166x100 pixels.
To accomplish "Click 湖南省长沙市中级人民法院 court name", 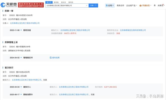I will coord(19,51).
